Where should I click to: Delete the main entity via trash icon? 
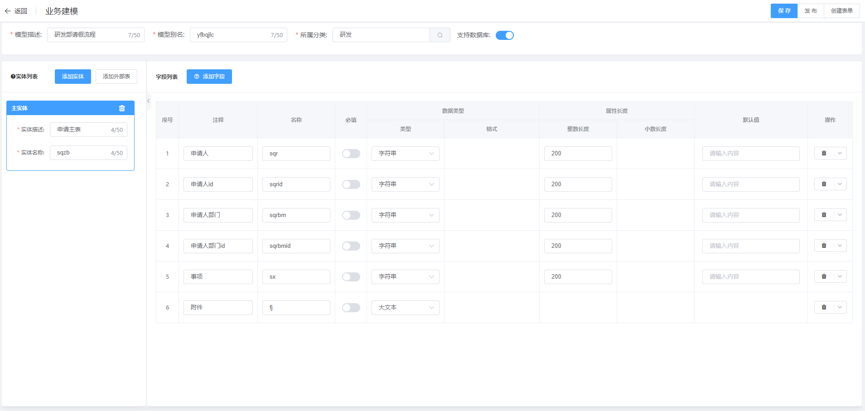(122, 108)
